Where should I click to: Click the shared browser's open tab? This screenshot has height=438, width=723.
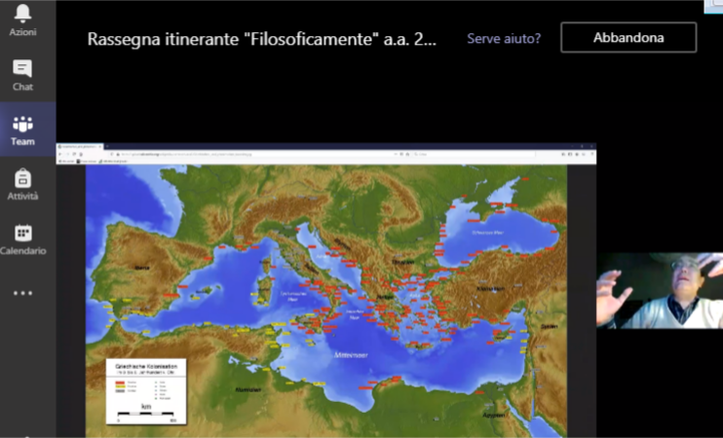click(x=83, y=146)
